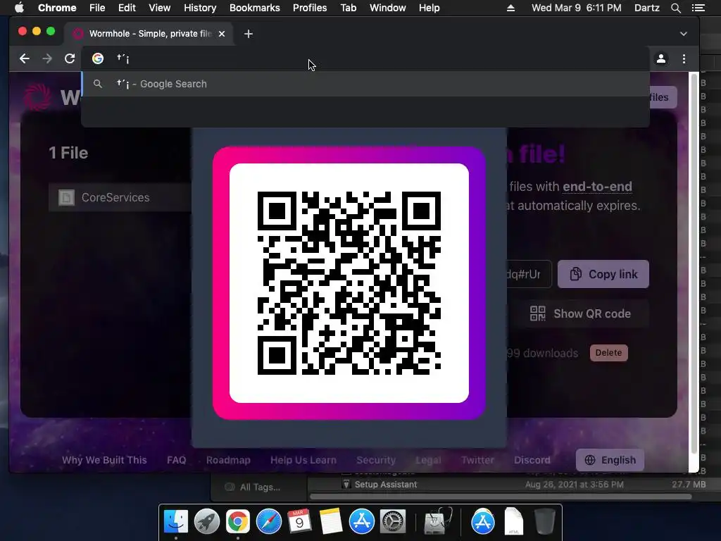Click the Google icon in address bar
This screenshot has height=541, width=721.
[97, 58]
